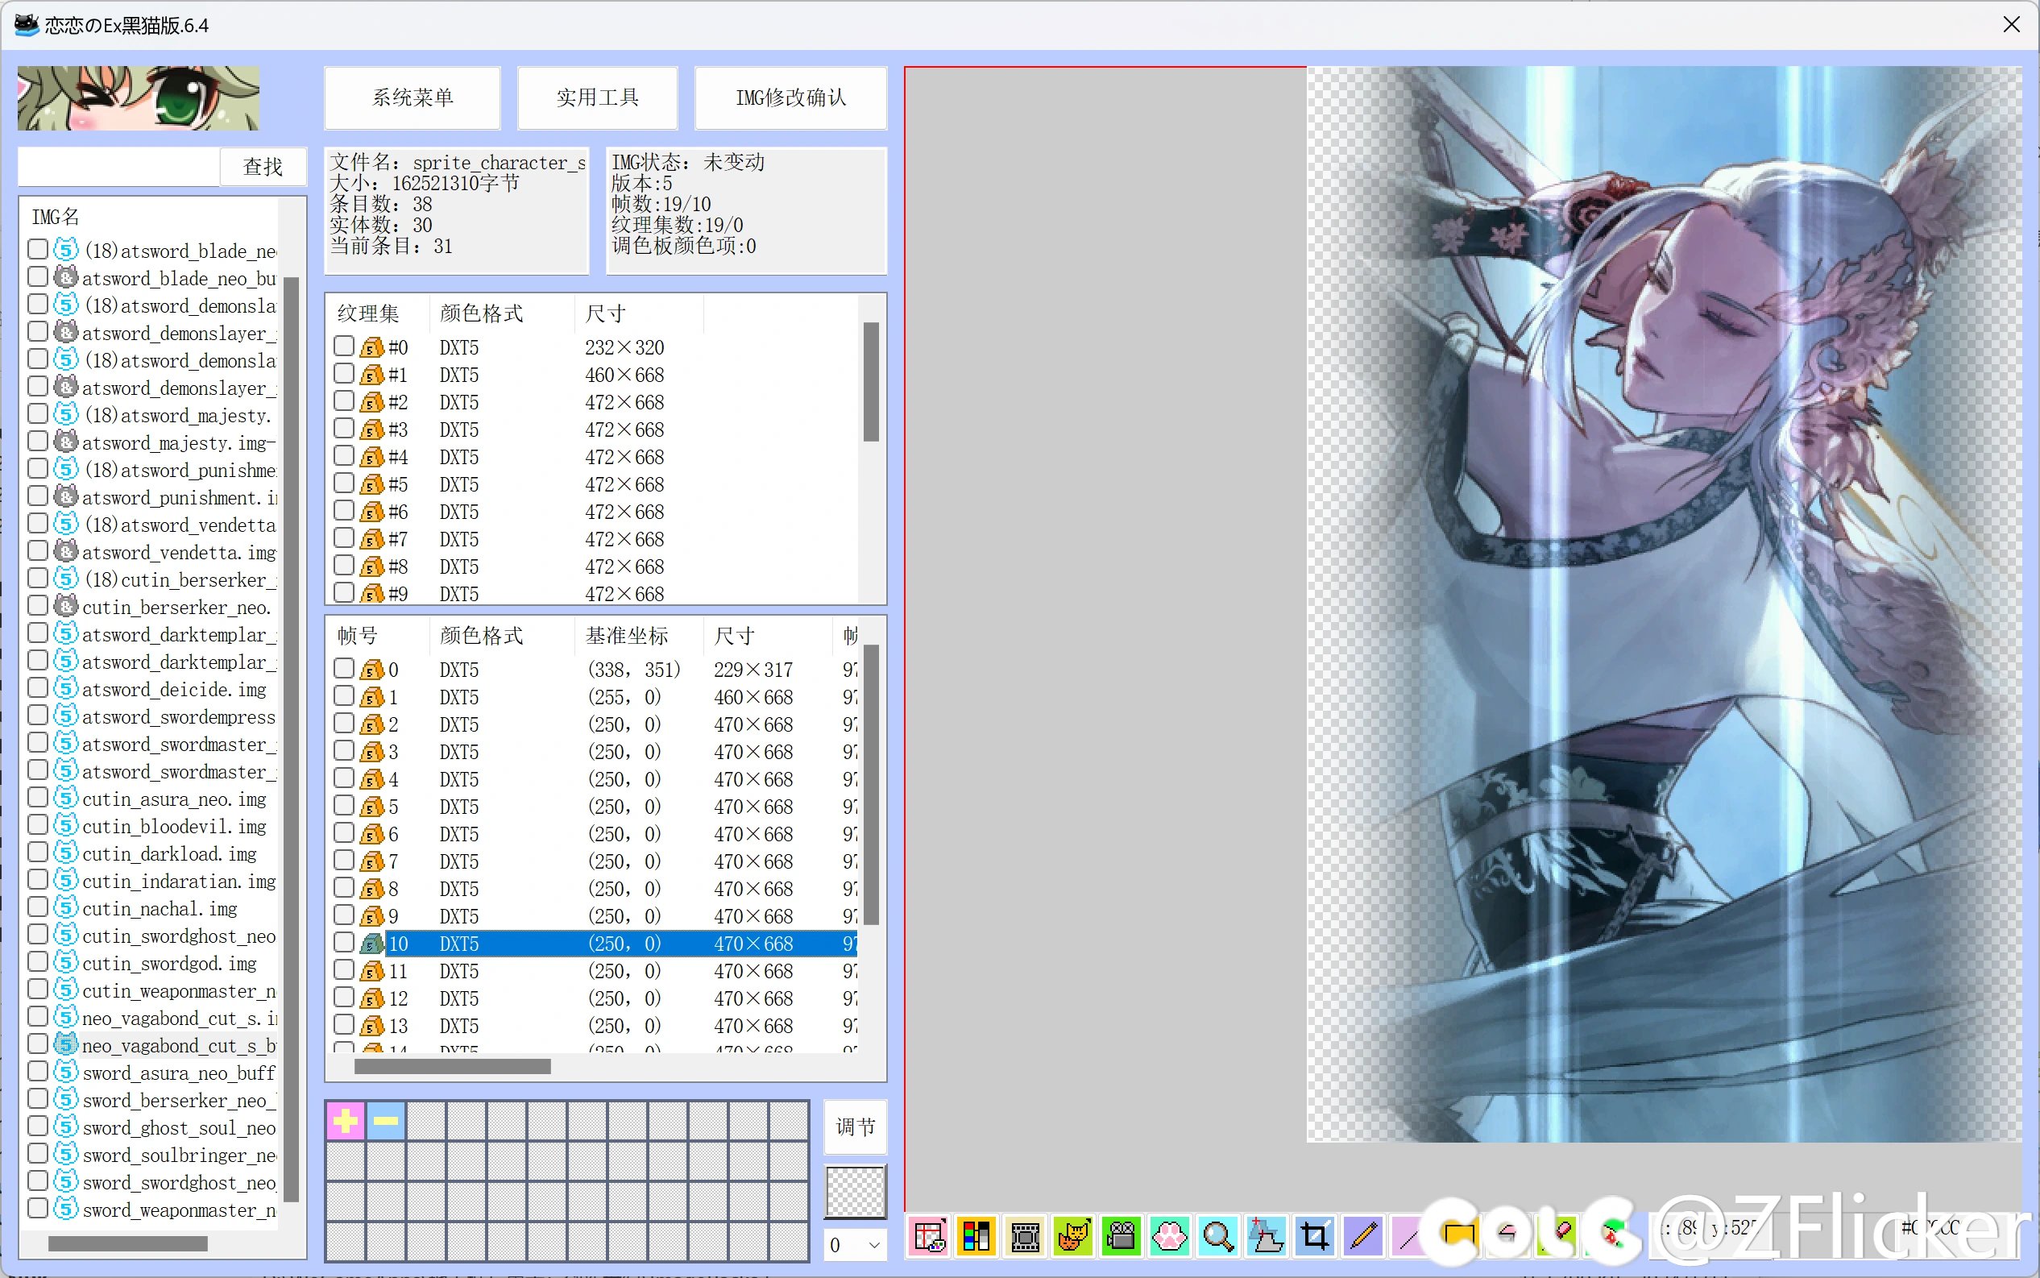This screenshot has width=2040, height=1278.
Task: Click character artwork preview canvas
Action: (1663, 604)
